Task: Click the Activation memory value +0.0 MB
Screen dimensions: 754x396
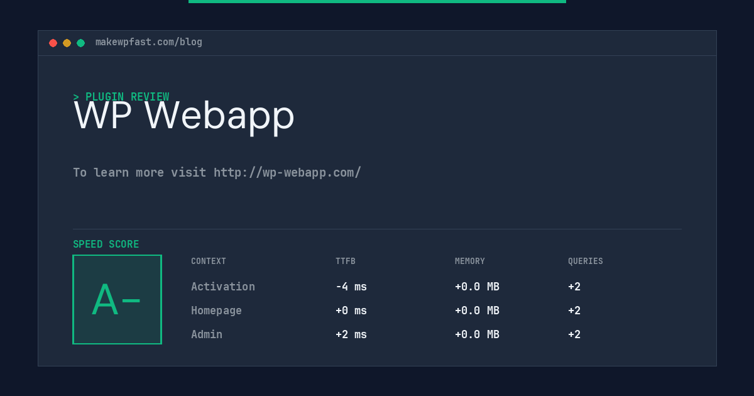Action: pyautogui.click(x=478, y=287)
